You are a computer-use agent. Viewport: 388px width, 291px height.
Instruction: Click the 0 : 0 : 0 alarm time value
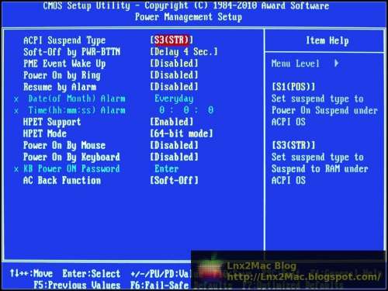tap(186, 110)
